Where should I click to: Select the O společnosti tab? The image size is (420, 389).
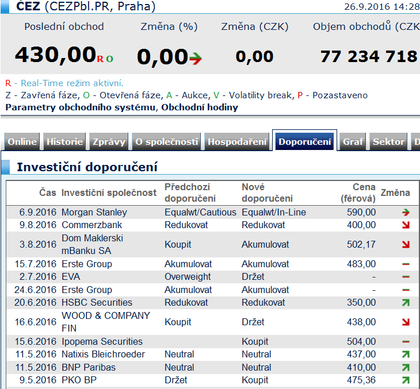pos(166,141)
